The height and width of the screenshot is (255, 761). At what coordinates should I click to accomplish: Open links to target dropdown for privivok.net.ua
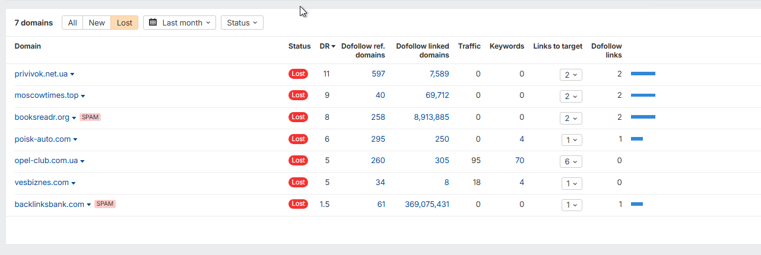coord(571,75)
